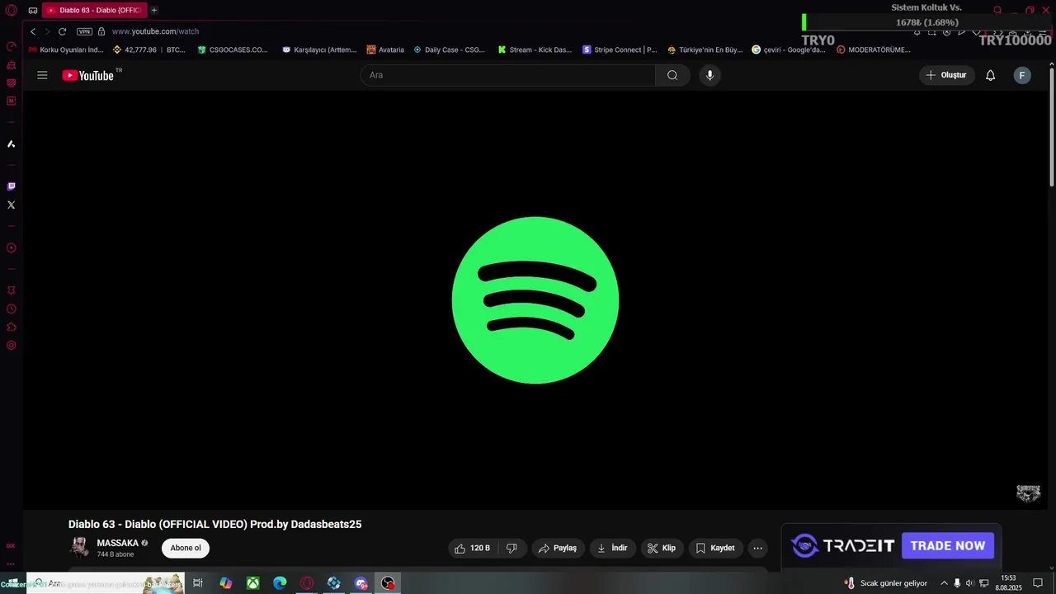This screenshot has width=1056, height=594.
Task: Focus the address bar showing youtube.com/watch
Action: click(155, 31)
